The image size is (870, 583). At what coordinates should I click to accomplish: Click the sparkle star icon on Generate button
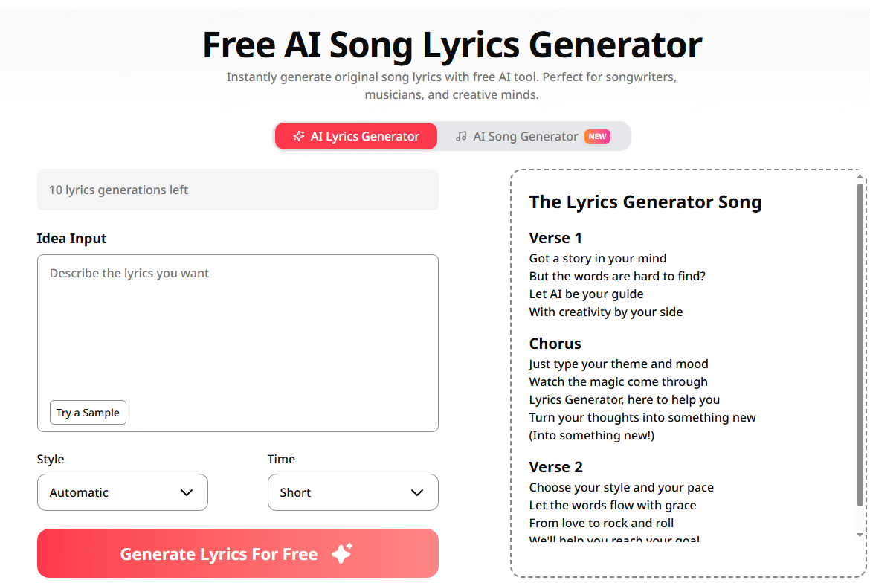tap(342, 553)
